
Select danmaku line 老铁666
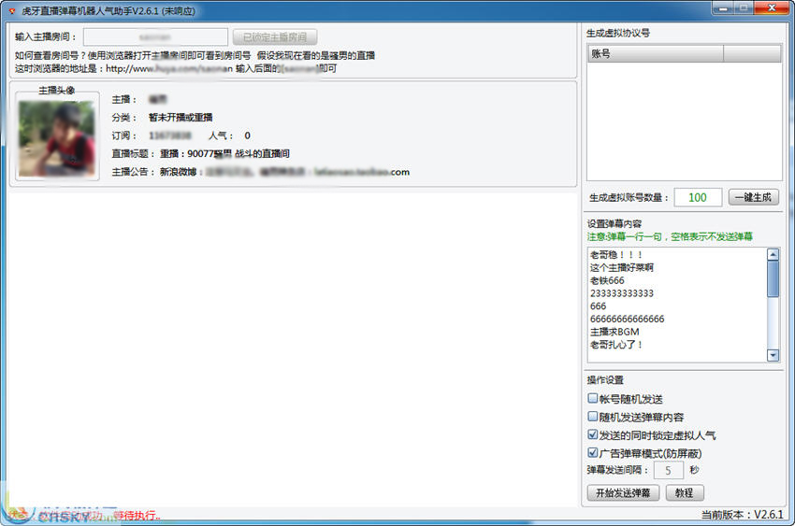point(607,280)
